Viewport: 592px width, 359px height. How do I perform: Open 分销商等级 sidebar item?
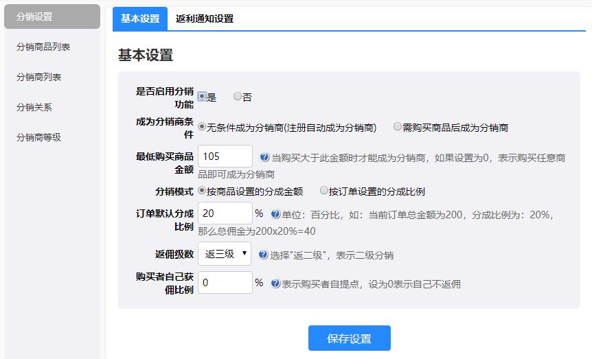39,137
